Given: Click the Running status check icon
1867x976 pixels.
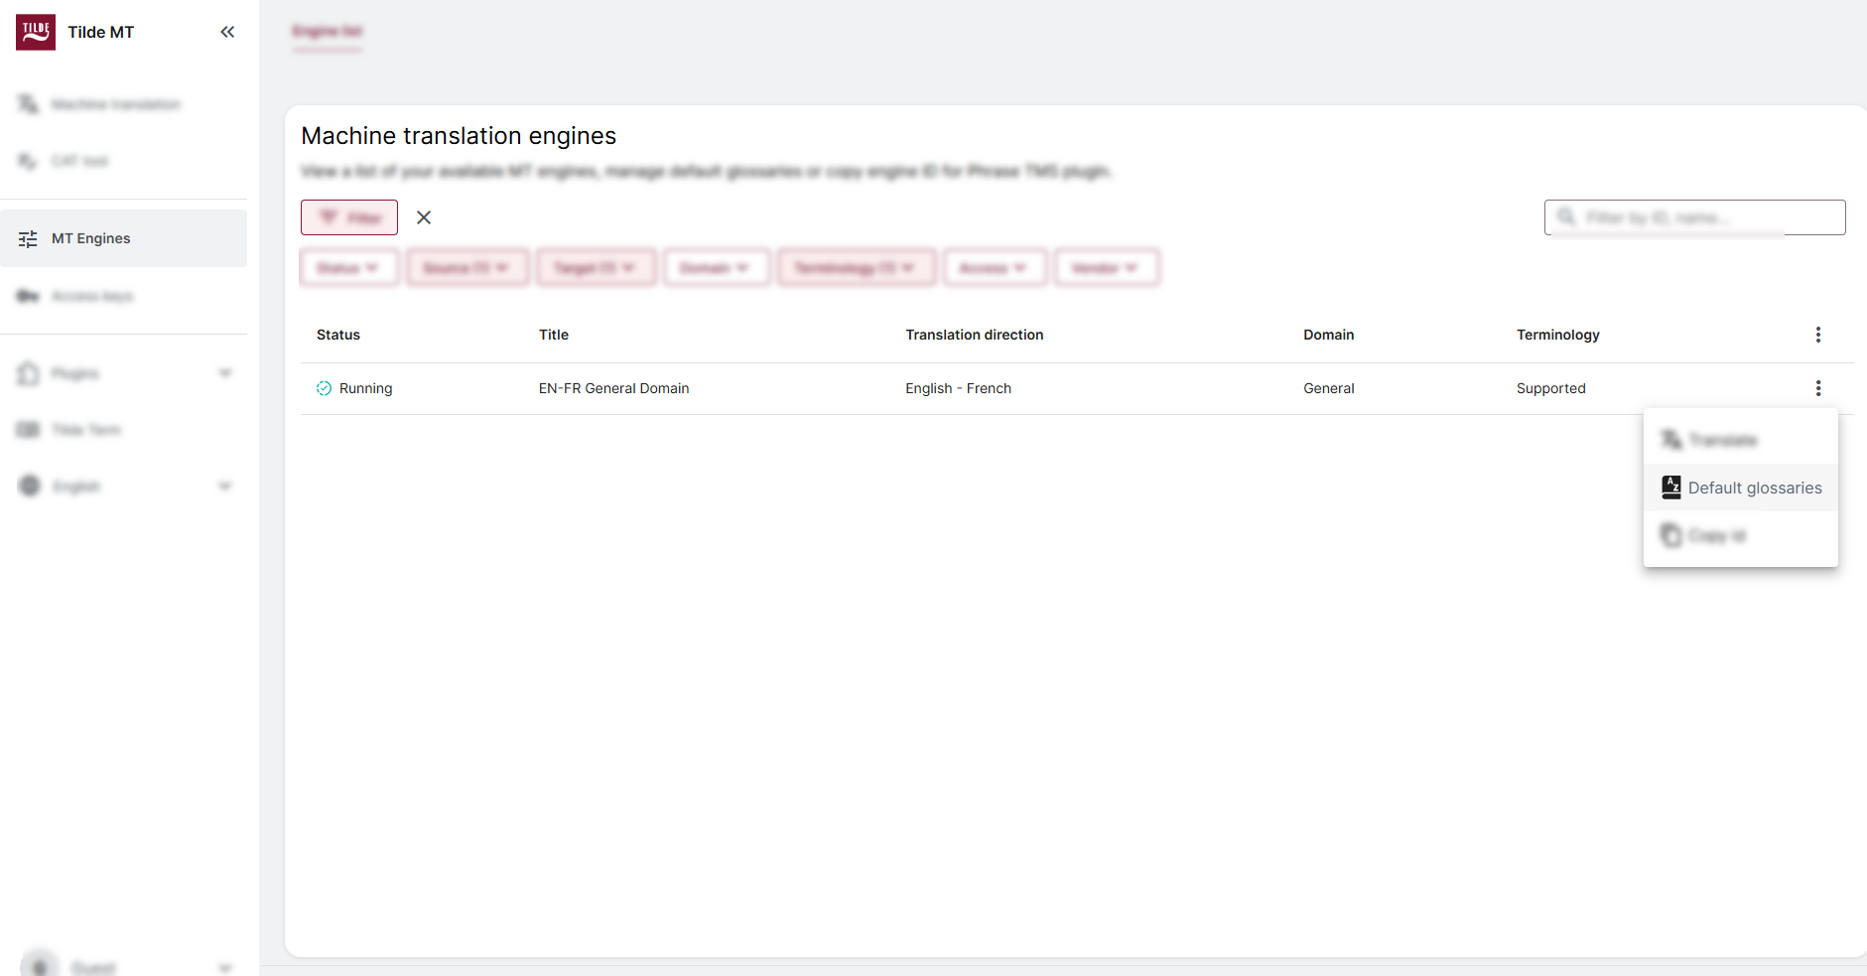Looking at the screenshot, I should [324, 388].
